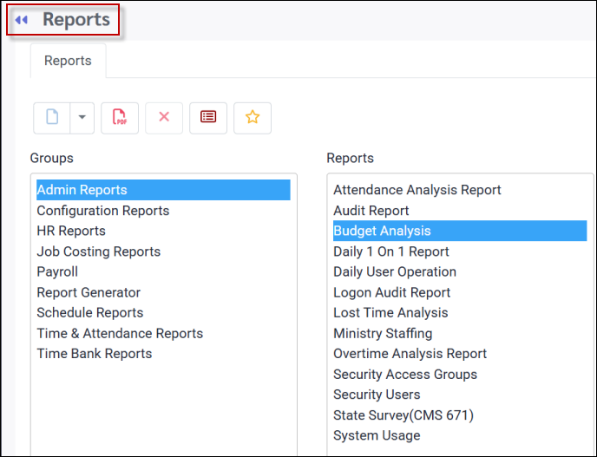Select Security Users report
Screen dimensions: 597x457
point(460,395)
